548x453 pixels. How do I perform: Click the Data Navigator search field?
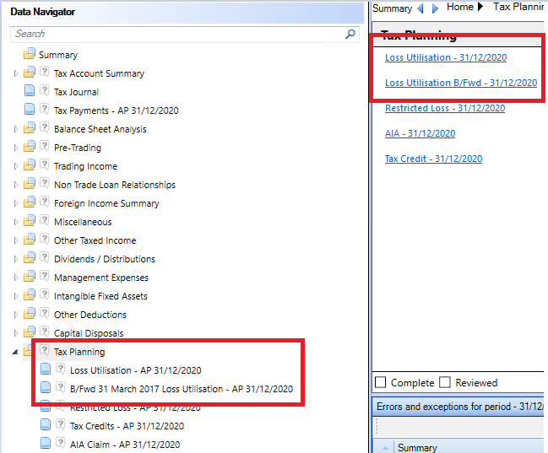click(185, 34)
